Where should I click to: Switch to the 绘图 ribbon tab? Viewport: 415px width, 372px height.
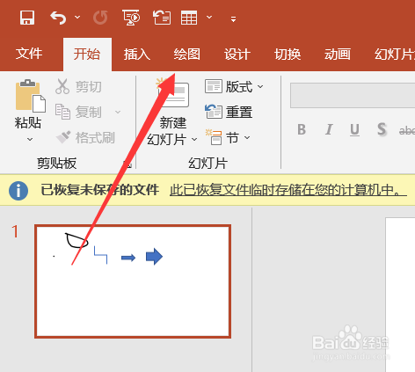(187, 55)
